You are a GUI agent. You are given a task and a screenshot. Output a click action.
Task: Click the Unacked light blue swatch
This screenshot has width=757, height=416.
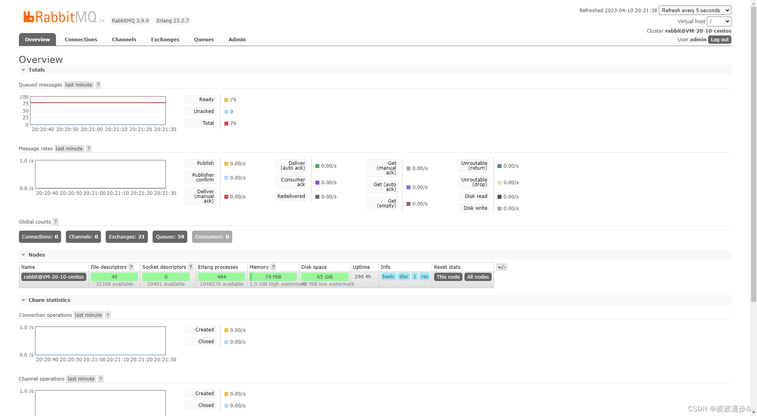(x=226, y=112)
